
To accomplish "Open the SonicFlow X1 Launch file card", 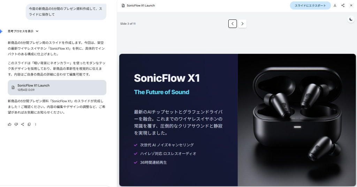I will tap(57, 87).
